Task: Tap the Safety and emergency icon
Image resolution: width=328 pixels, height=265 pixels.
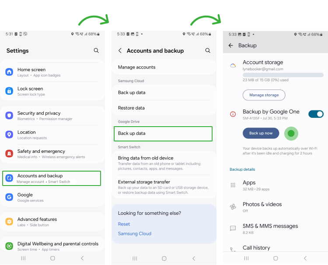Action: (9, 154)
